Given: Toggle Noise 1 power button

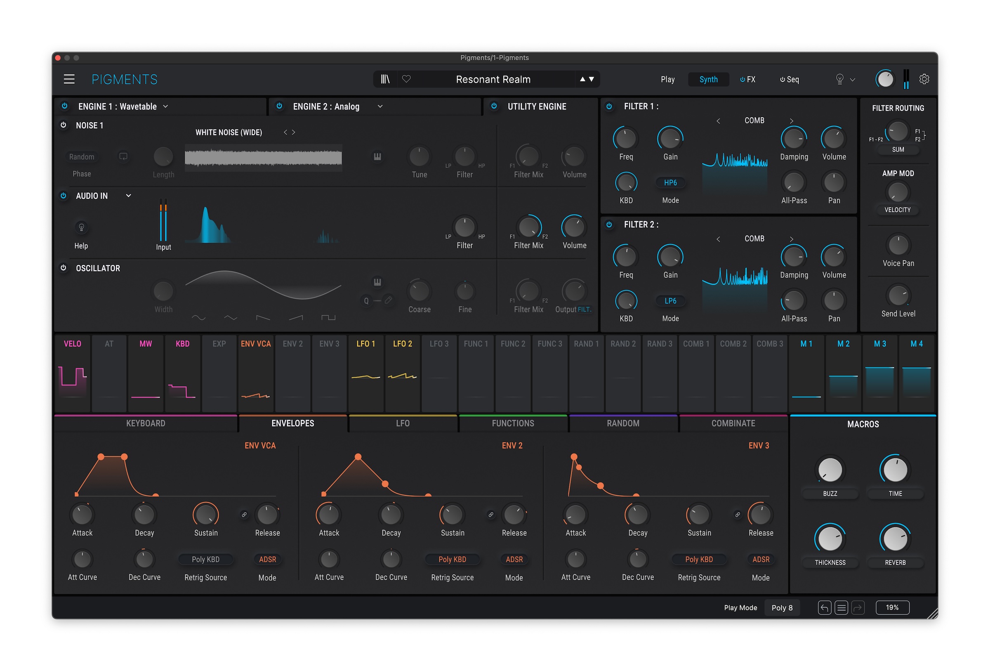Looking at the screenshot, I should 64,125.
